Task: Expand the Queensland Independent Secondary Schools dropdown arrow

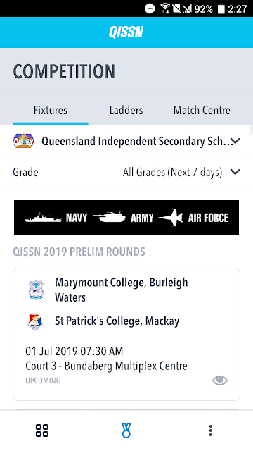Action: tap(235, 141)
